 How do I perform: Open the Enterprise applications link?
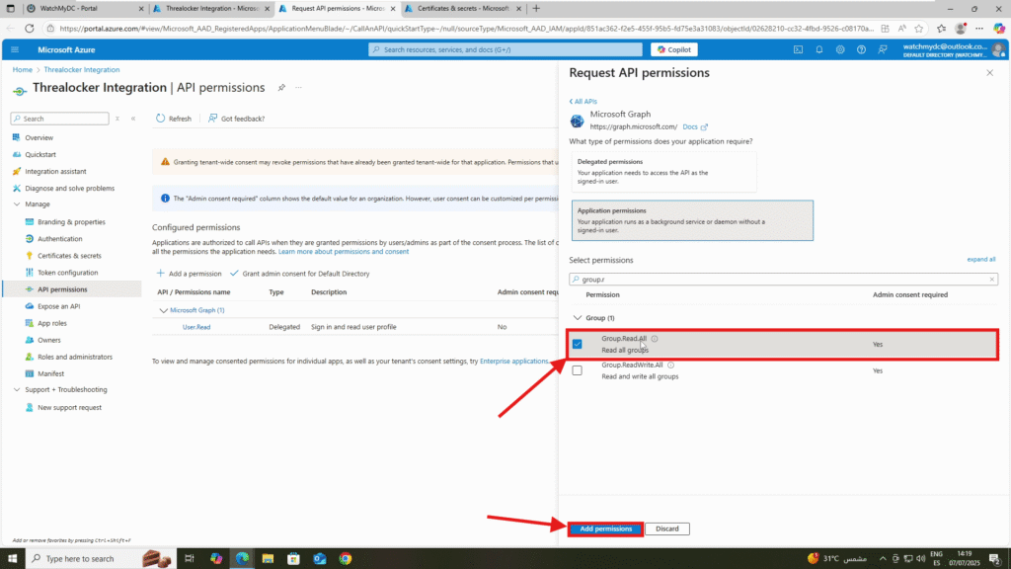[513, 362]
